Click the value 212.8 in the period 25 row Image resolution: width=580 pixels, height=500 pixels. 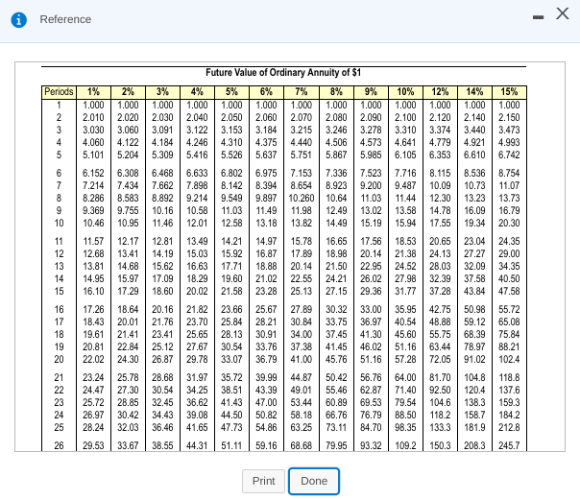[509, 428]
